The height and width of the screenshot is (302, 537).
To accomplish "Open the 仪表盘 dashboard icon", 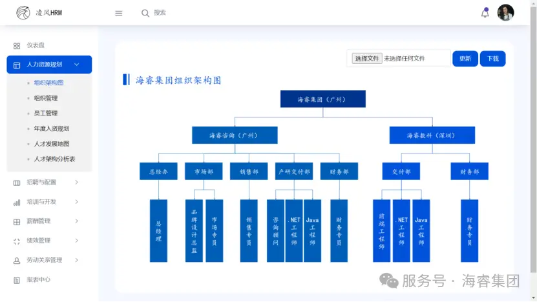I will point(17,46).
